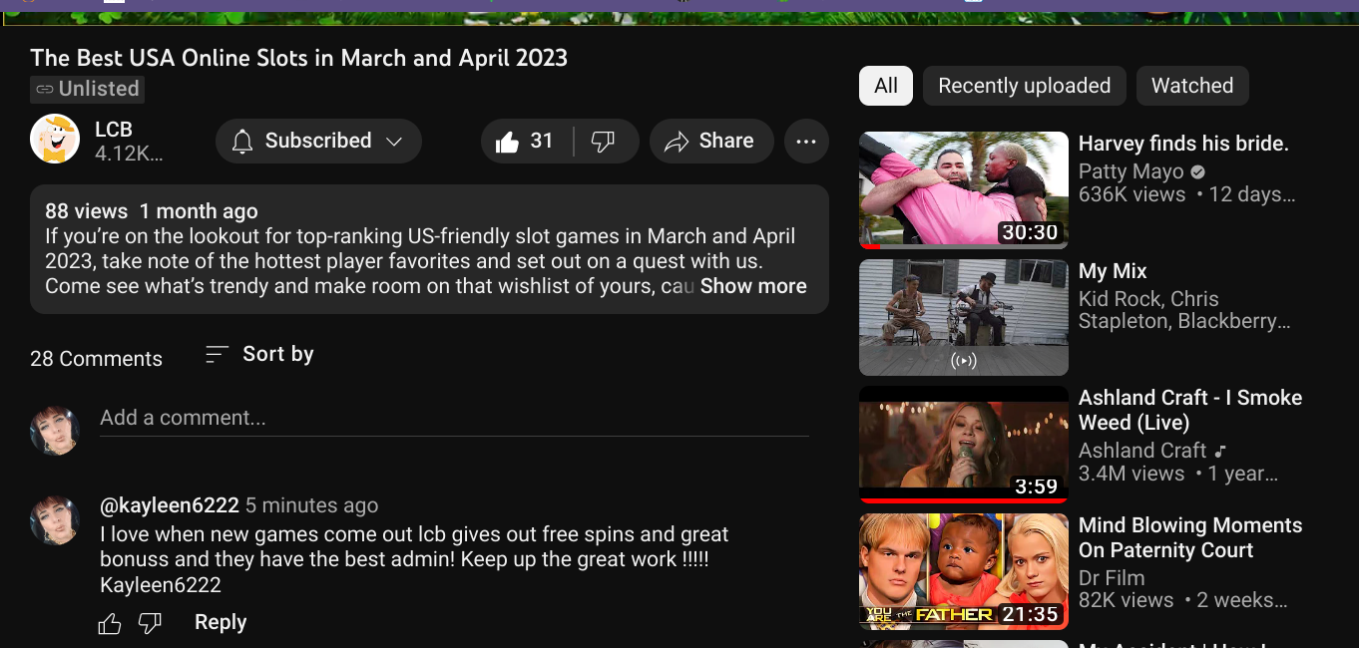Open the Subscribed notification dropdown

[x=318, y=141]
